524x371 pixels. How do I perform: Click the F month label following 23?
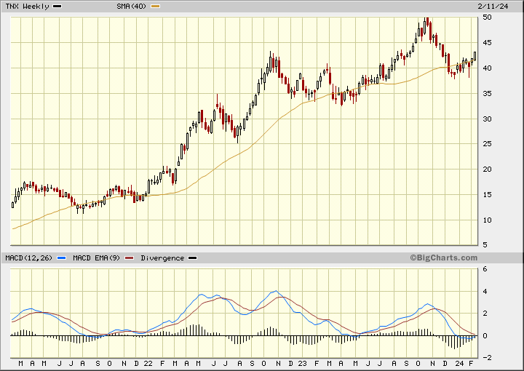point(317,363)
